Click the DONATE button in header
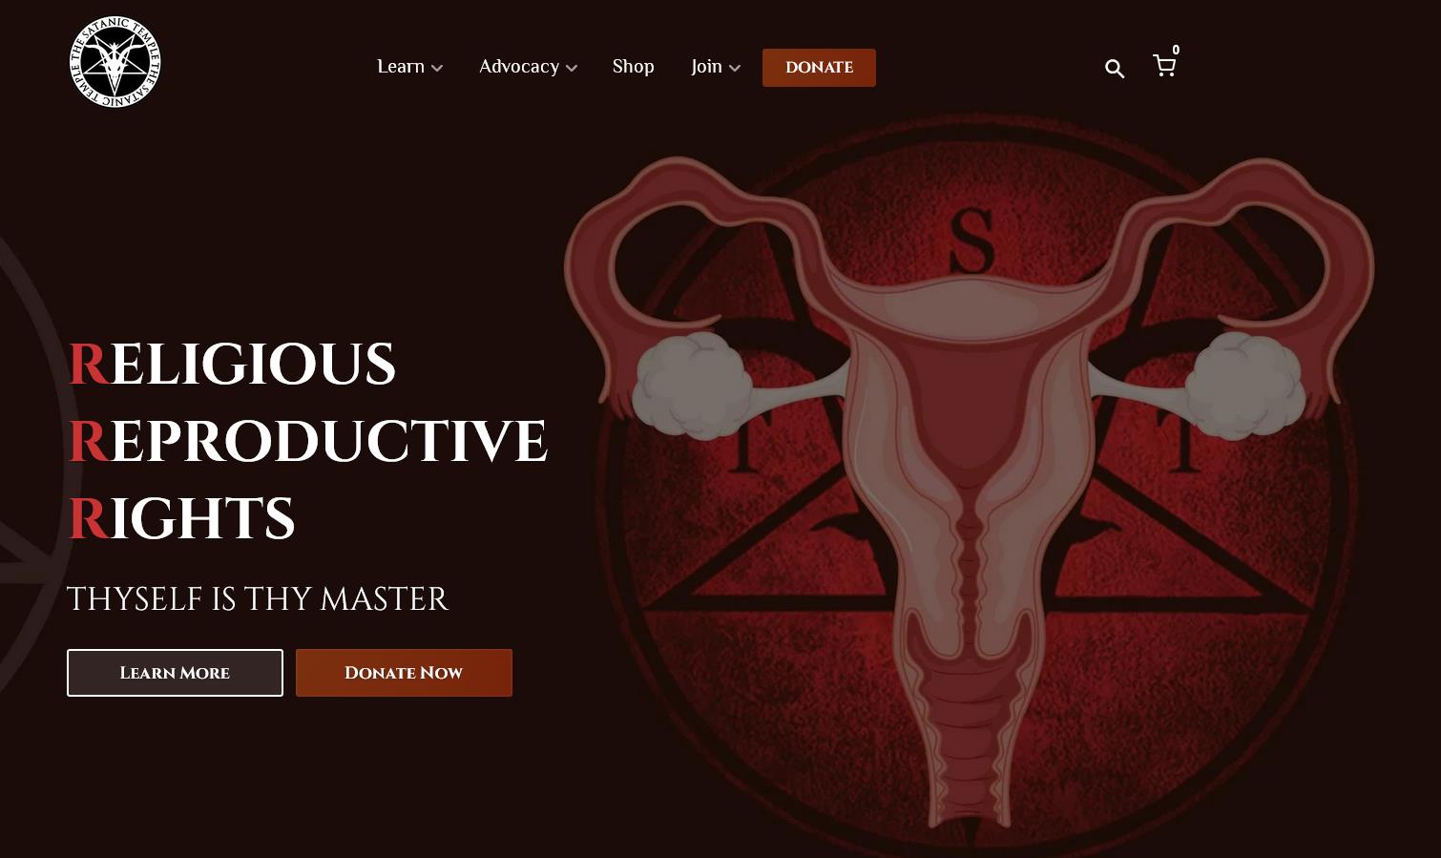This screenshot has height=858, width=1441. 819,68
